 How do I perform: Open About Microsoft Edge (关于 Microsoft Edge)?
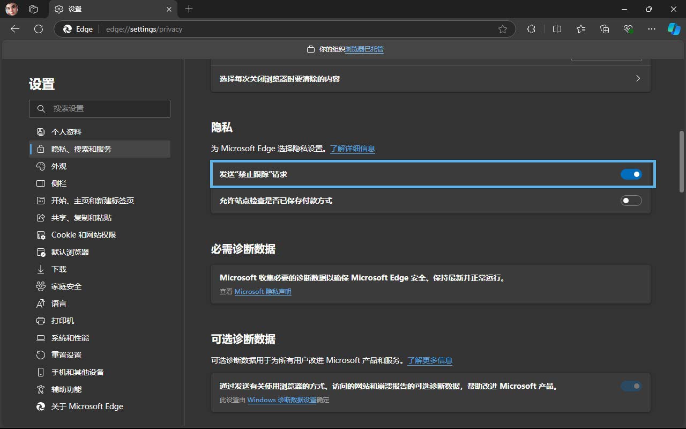[x=100, y=406]
